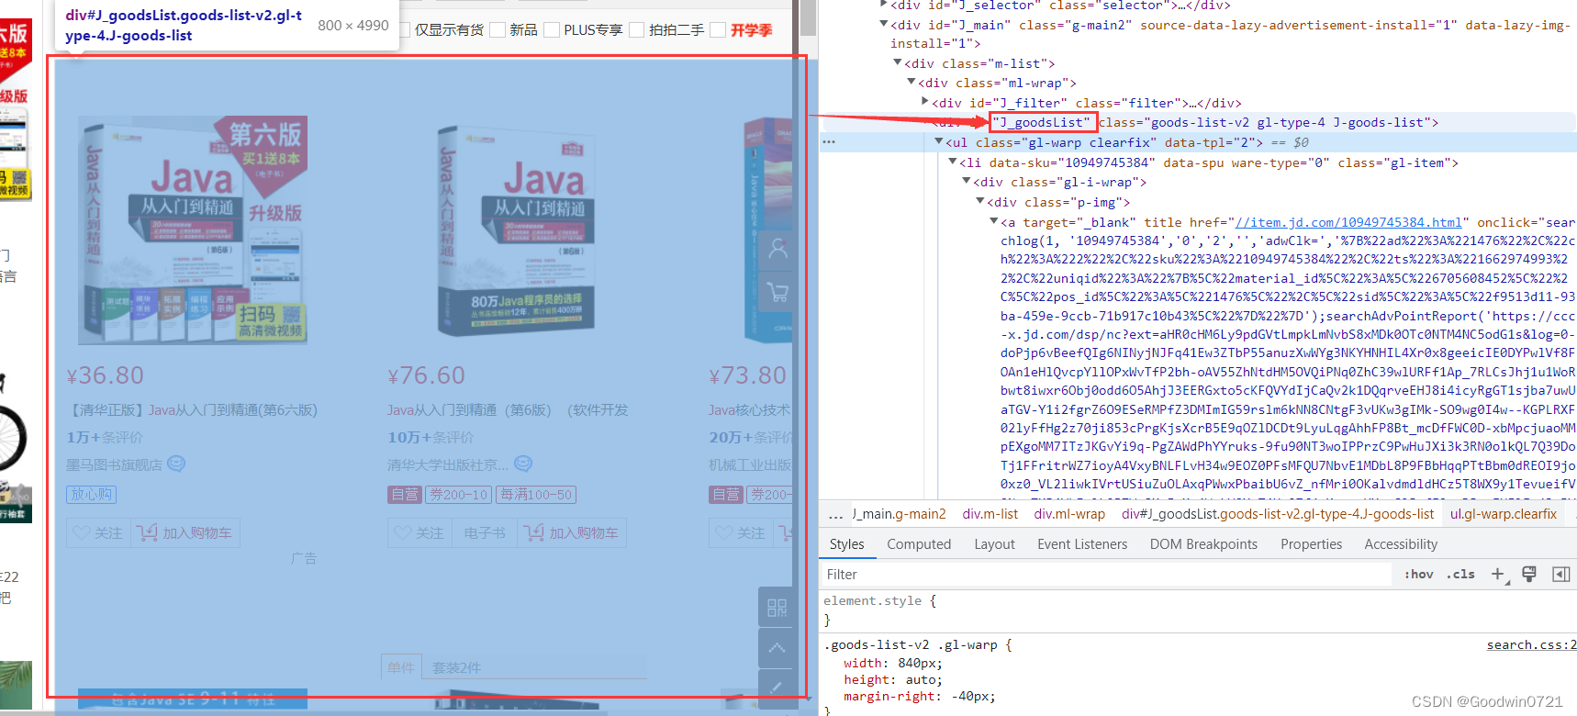Select ul.gl-warp.clearfix in the breadcrumb
Image resolution: width=1577 pixels, height=716 pixels.
[1504, 514]
